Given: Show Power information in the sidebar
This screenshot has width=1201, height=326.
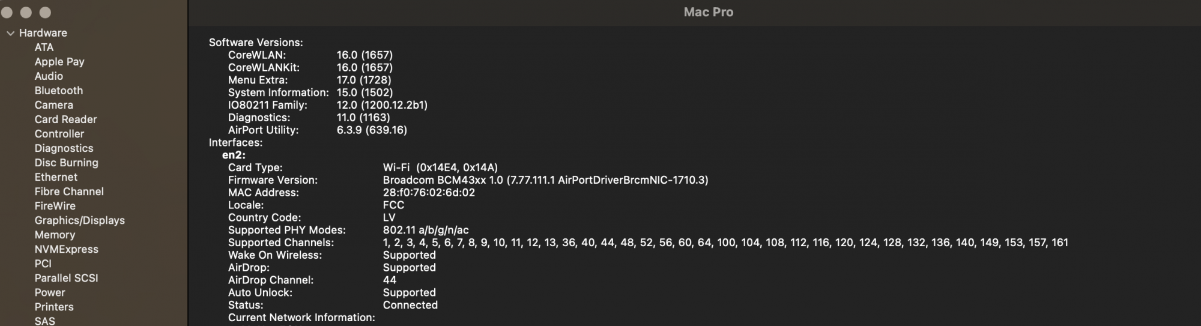Looking at the screenshot, I should pyautogui.click(x=50, y=292).
